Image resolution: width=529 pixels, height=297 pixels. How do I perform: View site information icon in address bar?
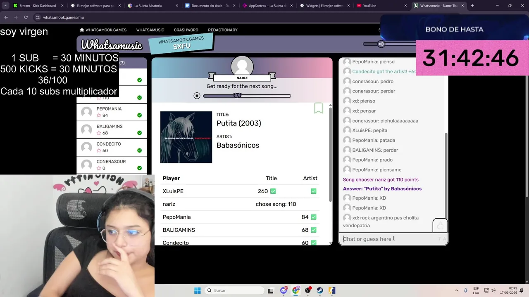coord(38,17)
